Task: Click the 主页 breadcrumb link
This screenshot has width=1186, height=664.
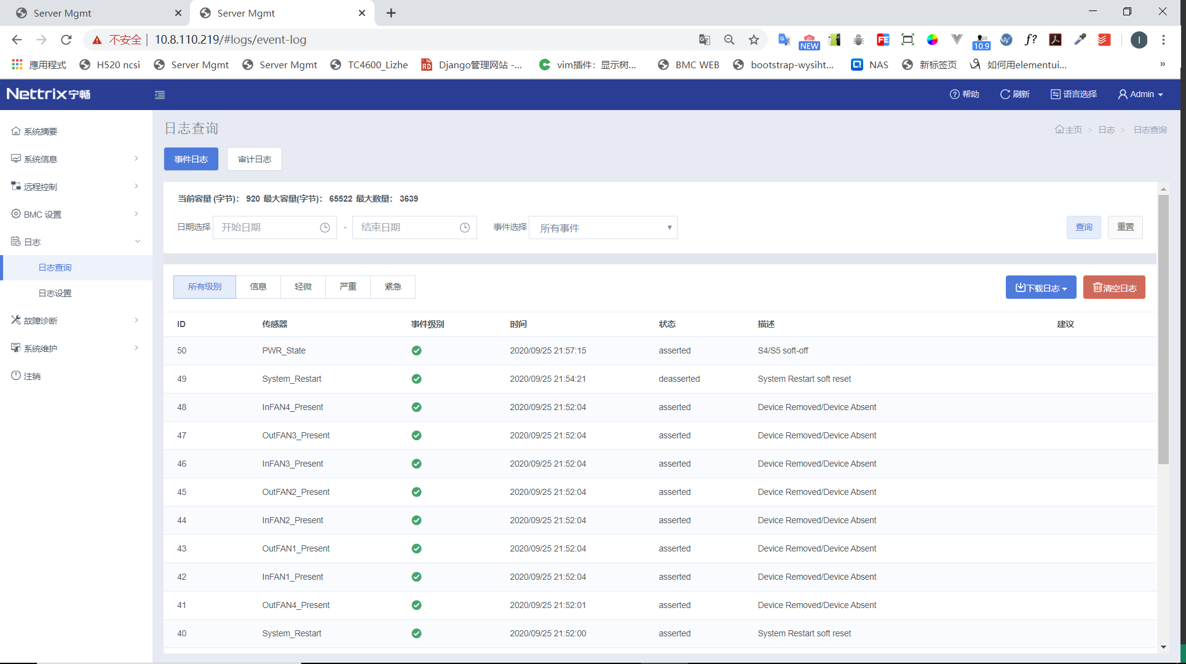Action: (1069, 130)
